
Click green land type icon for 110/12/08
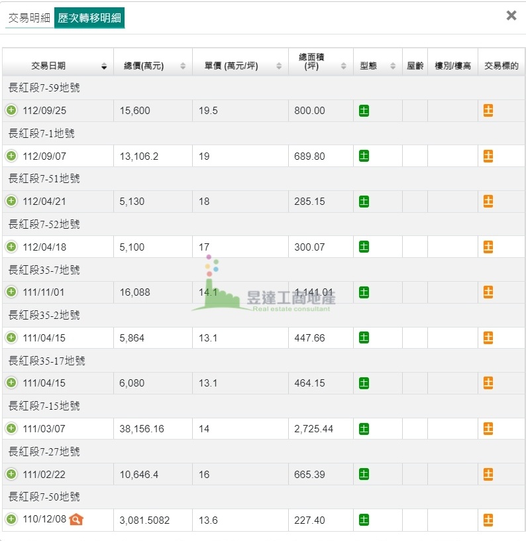click(x=364, y=520)
